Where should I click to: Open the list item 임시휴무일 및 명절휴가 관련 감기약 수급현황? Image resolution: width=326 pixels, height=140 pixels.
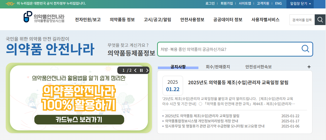point(215,126)
